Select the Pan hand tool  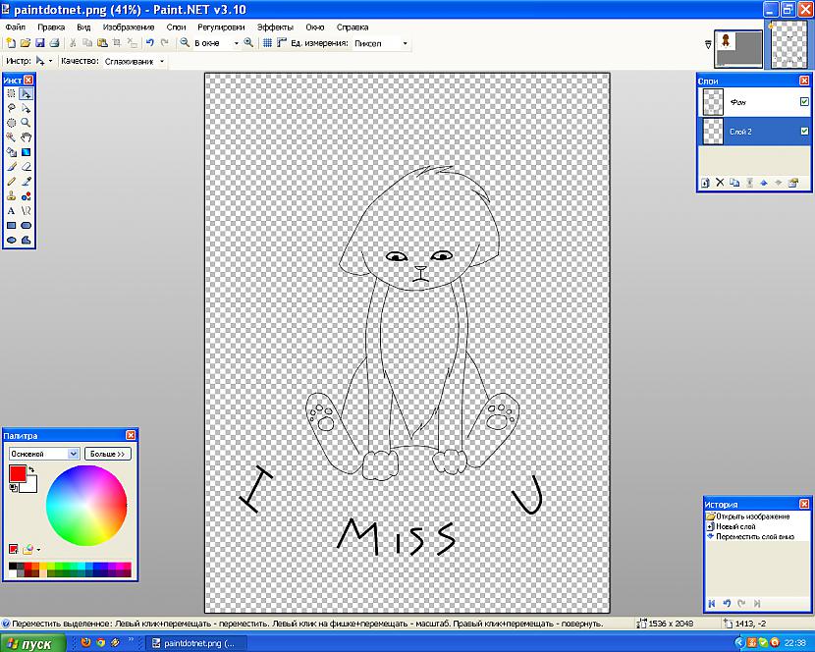(x=26, y=137)
